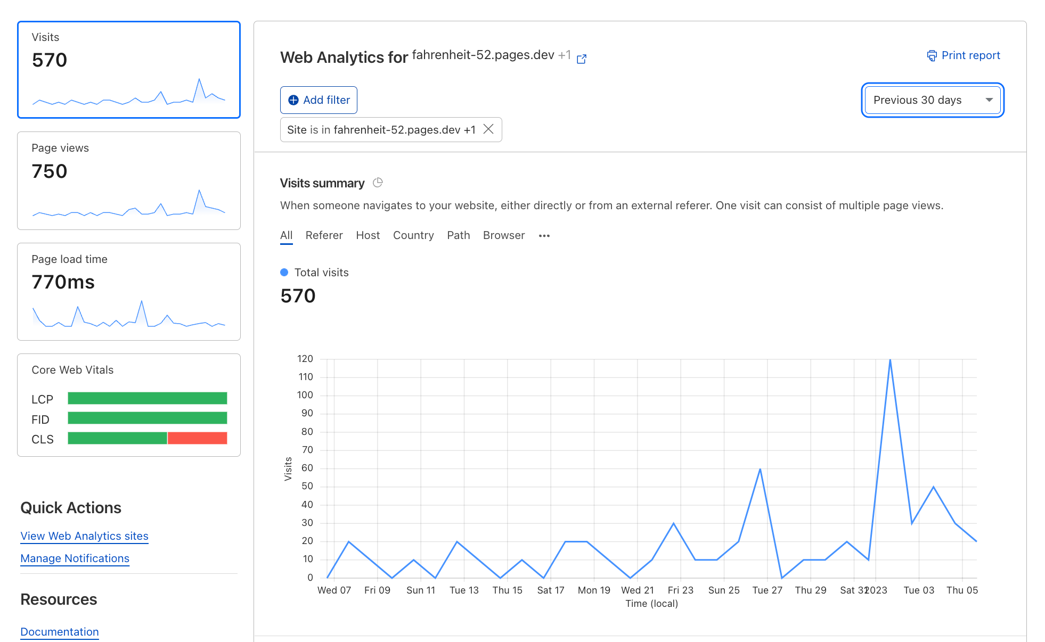Click the plus icon in Add filter
The image size is (1045, 642).
pos(293,100)
